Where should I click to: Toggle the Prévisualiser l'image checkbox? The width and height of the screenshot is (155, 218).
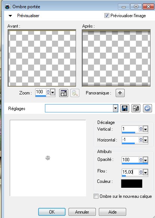107,15
